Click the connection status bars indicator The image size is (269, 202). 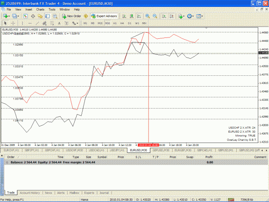pyautogui.click(x=231, y=199)
